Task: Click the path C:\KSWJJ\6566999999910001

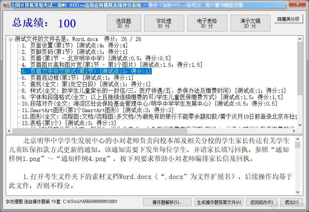Action: tap(90, 202)
